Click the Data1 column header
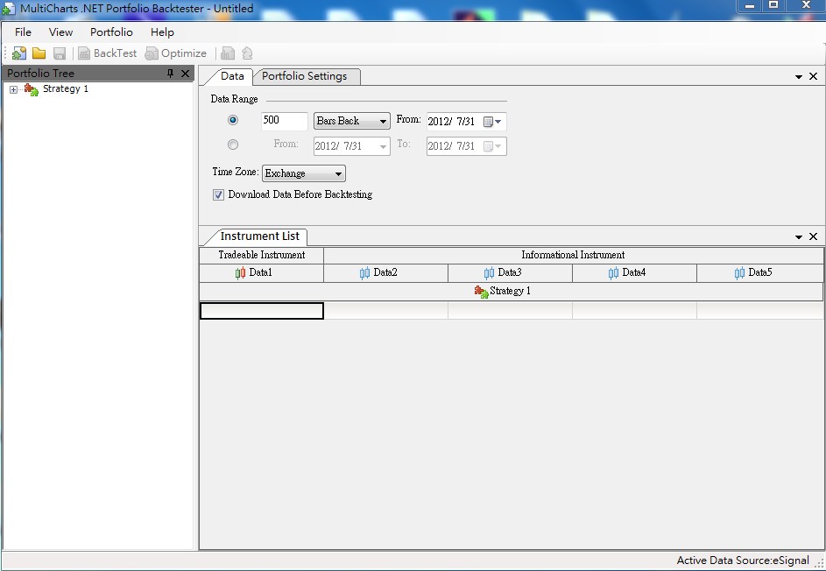The image size is (826, 571). pyautogui.click(x=261, y=273)
